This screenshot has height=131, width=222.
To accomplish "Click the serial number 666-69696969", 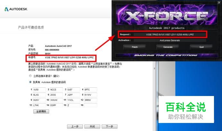I will (x=52, y=50).
